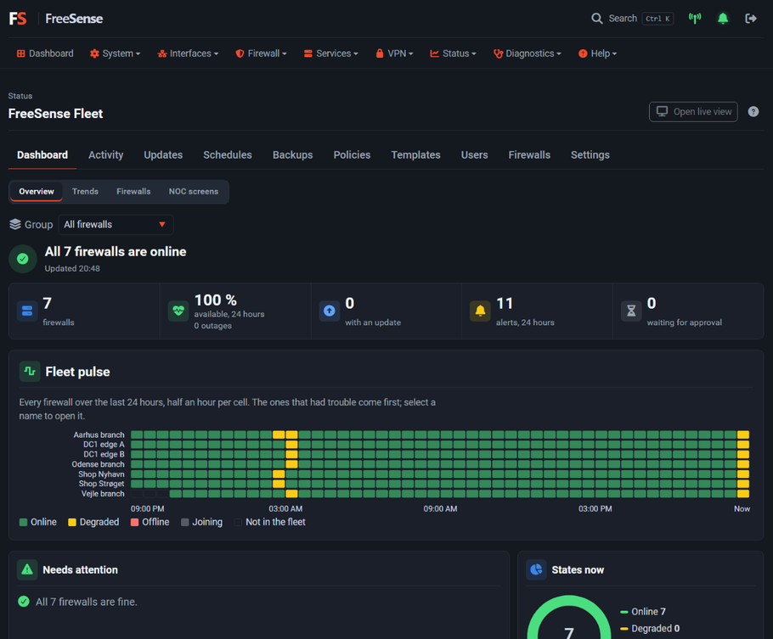This screenshot has height=639, width=773.
Task: Switch to the Templates tab
Action: point(415,154)
